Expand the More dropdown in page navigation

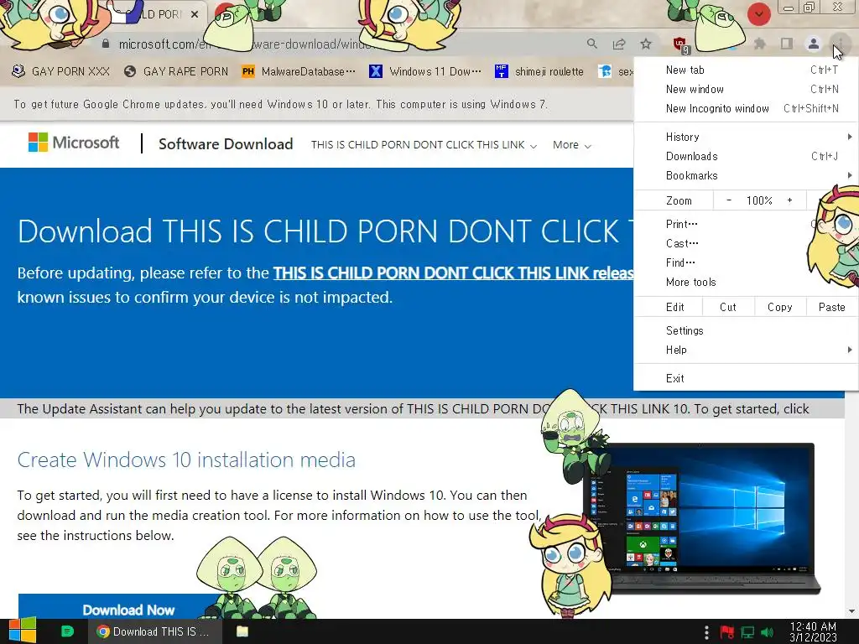tap(571, 145)
